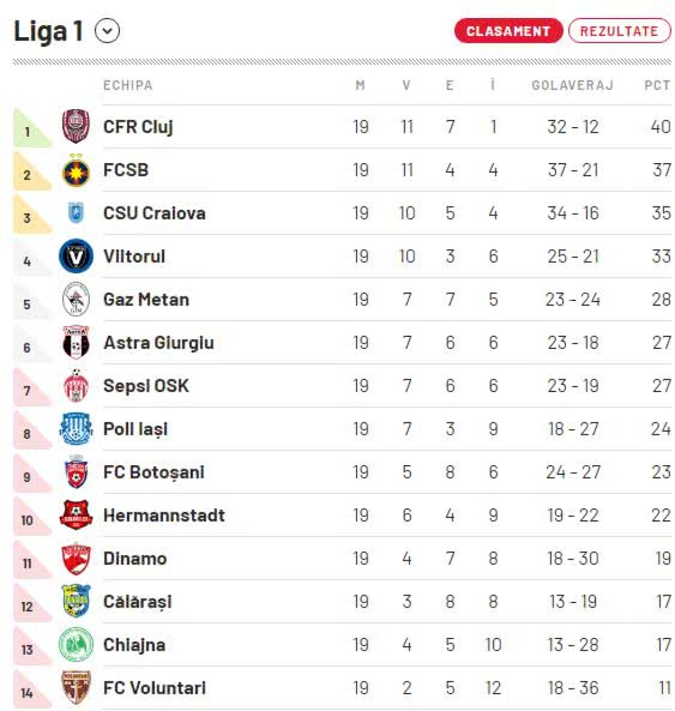Click the CFR Cluj club crest
The image size is (675, 711).
click(x=76, y=127)
